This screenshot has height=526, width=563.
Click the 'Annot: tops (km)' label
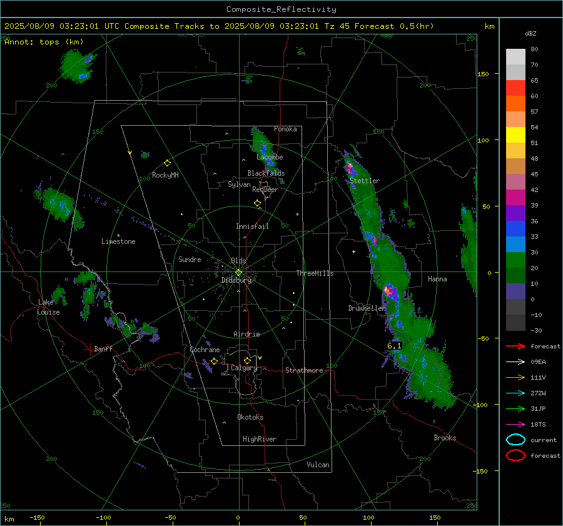coord(44,42)
